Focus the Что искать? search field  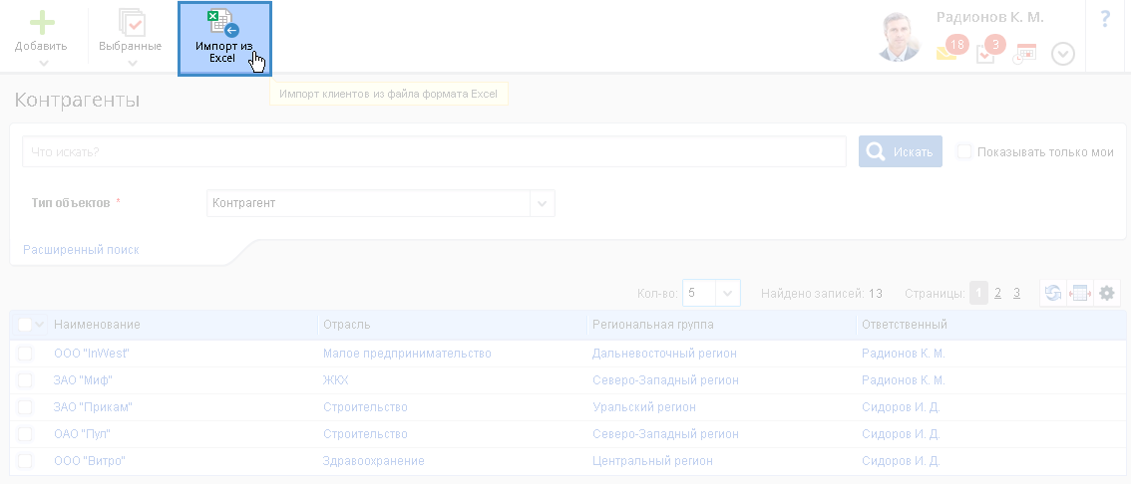pyautogui.click(x=434, y=152)
